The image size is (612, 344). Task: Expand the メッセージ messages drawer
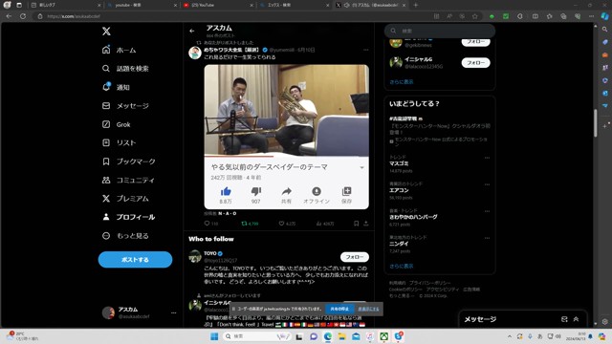point(576,319)
